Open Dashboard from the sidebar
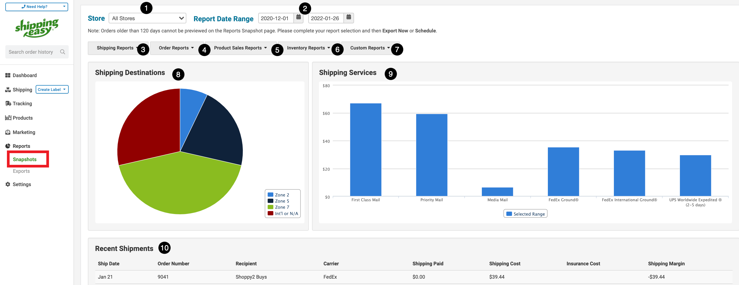Viewport: 739px width, 285px height. 24,75
